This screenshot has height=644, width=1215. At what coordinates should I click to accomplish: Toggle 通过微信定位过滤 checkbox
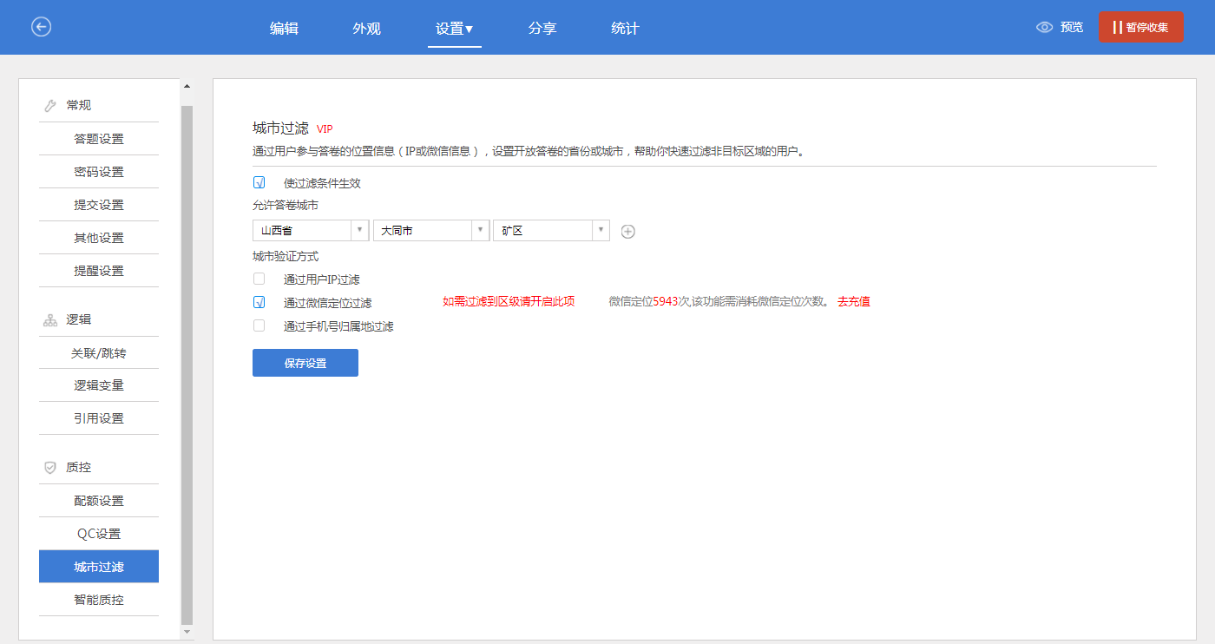[259, 302]
